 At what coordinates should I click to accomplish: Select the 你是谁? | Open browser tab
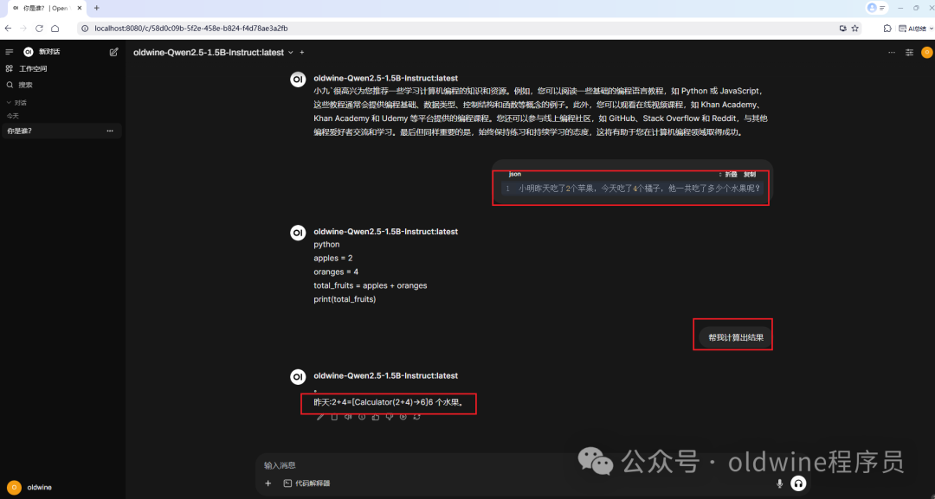point(45,8)
